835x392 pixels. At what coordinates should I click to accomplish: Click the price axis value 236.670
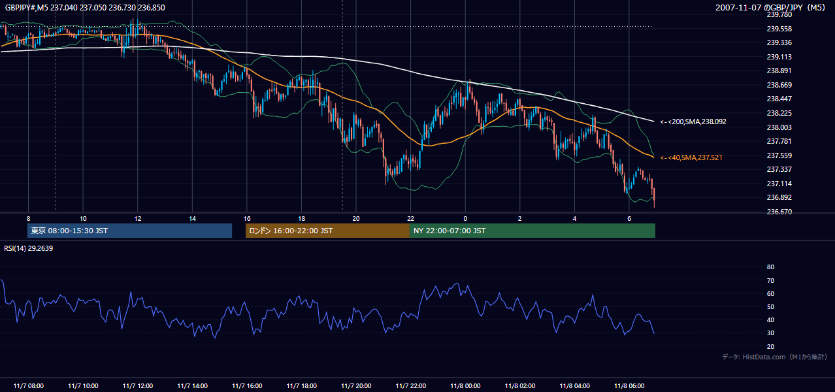click(779, 212)
